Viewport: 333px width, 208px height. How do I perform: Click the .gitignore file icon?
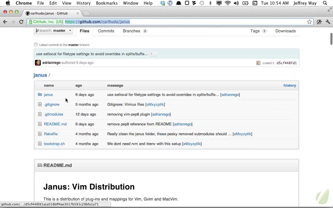click(x=40, y=104)
